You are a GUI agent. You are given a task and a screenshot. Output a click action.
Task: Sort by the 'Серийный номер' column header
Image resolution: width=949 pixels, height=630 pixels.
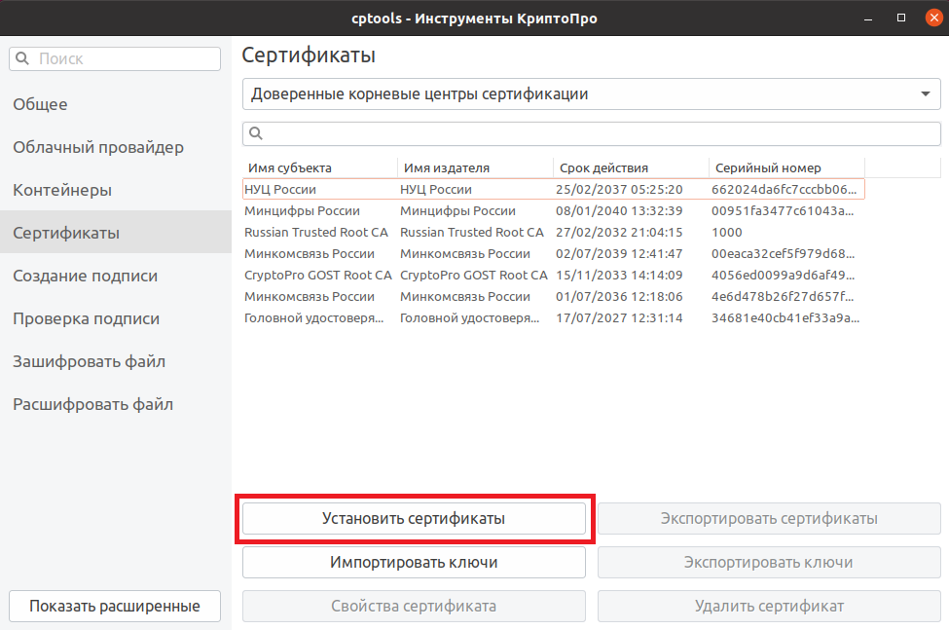tap(786, 167)
